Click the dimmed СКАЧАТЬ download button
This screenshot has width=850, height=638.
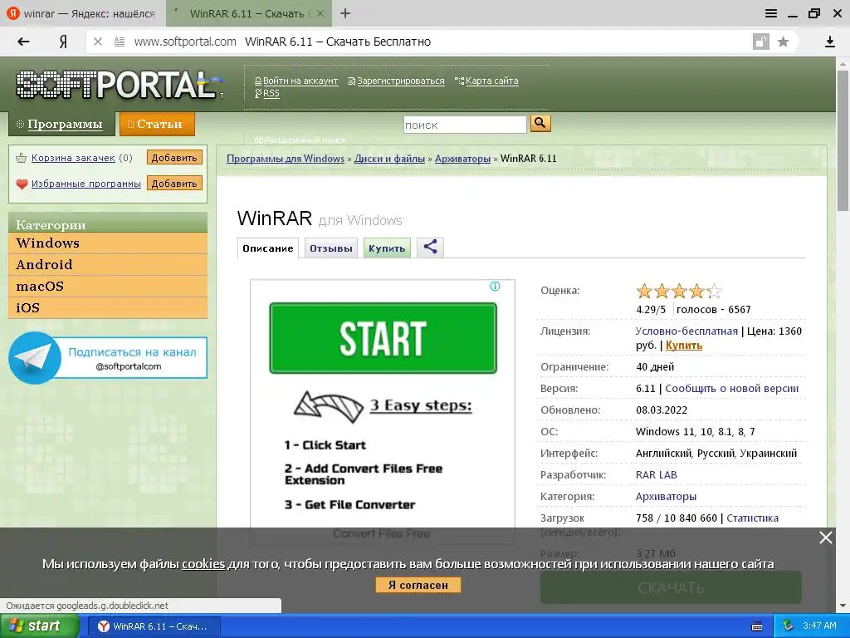pyautogui.click(x=671, y=587)
